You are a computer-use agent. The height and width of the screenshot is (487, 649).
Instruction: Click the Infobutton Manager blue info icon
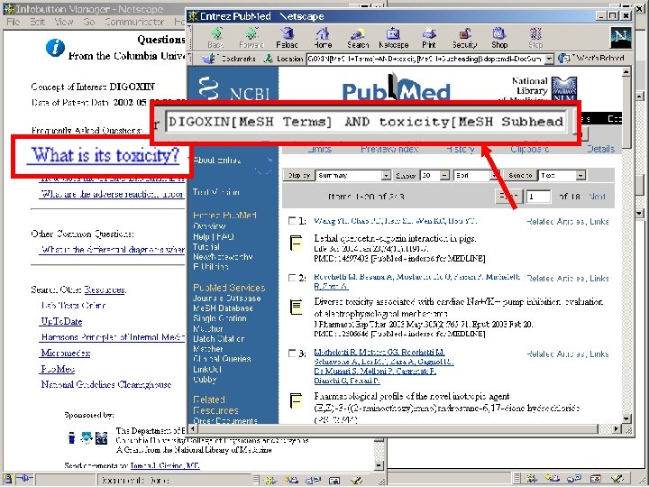[x=55, y=48]
